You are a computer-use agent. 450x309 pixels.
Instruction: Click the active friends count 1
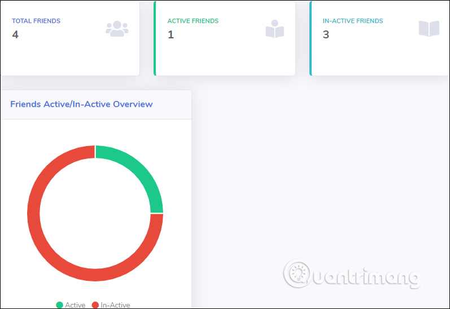point(171,35)
